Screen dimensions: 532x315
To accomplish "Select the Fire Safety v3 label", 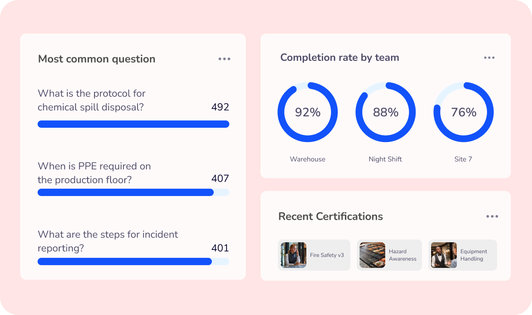I will tap(327, 255).
